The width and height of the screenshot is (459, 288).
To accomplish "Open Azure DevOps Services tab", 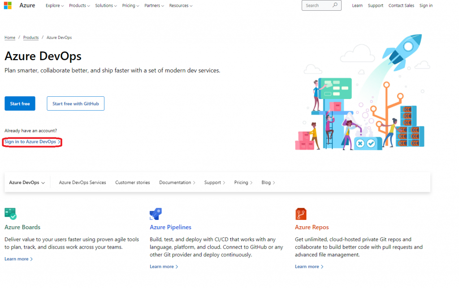I will click(x=82, y=183).
